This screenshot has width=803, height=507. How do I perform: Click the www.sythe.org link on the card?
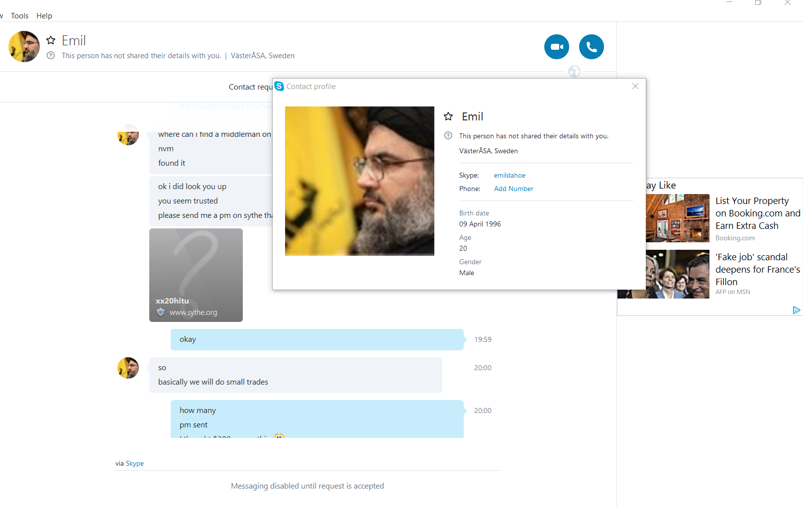point(193,312)
